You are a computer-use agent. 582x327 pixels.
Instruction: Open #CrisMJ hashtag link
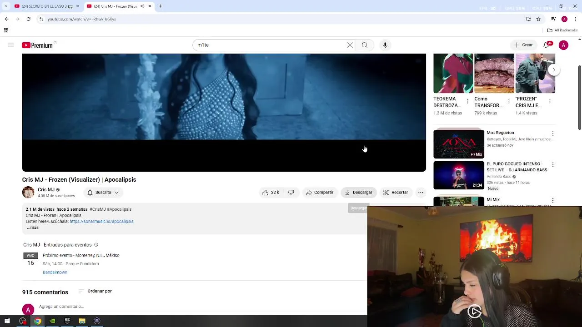pos(97,209)
